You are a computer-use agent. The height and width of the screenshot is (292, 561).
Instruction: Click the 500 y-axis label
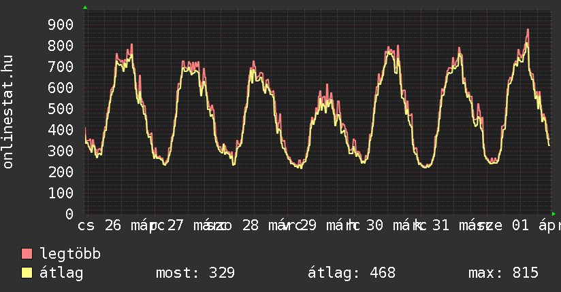[61, 109]
